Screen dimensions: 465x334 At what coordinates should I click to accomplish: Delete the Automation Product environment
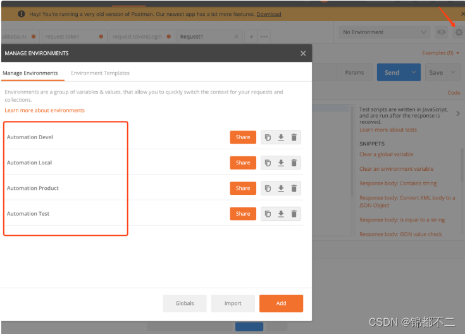click(294, 189)
